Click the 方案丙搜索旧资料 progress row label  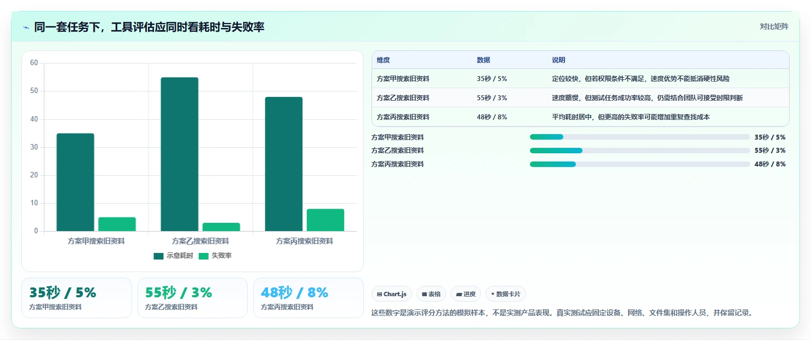click(397, 164)
